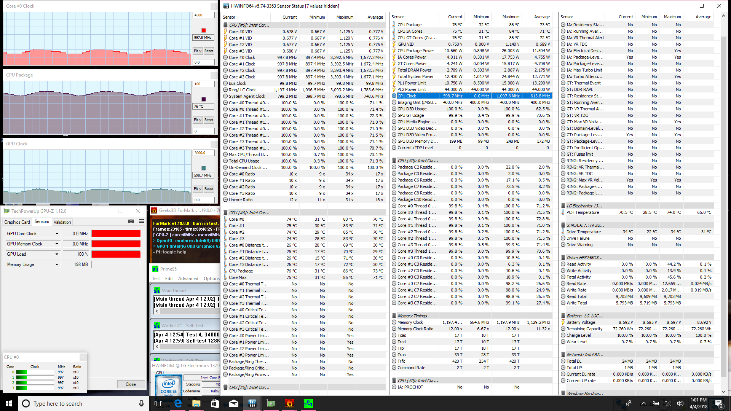
Task: Select the Total CPU Usage sensor row
Action: 304,161
